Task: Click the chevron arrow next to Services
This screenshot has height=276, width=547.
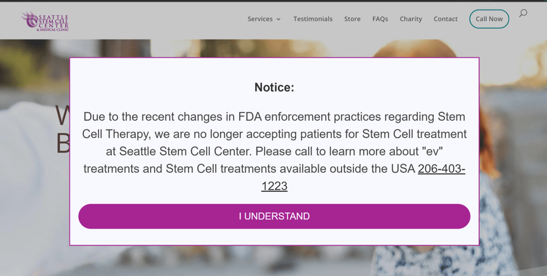Action: (278, 19)
